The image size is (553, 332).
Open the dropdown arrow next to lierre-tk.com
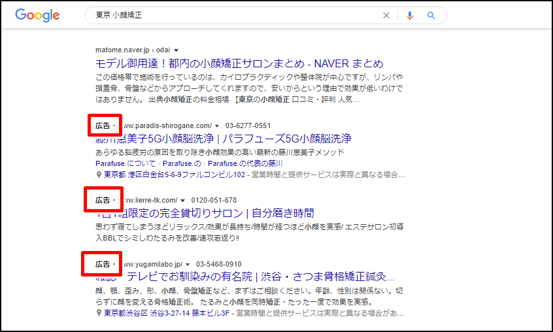(182, 201)
